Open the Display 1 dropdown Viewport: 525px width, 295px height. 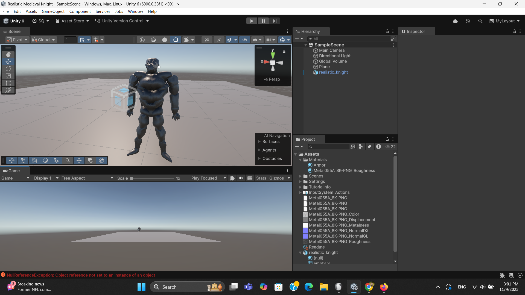46,178
